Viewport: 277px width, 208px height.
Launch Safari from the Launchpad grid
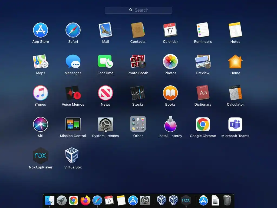pyautogui.click(x=73, y=30)
